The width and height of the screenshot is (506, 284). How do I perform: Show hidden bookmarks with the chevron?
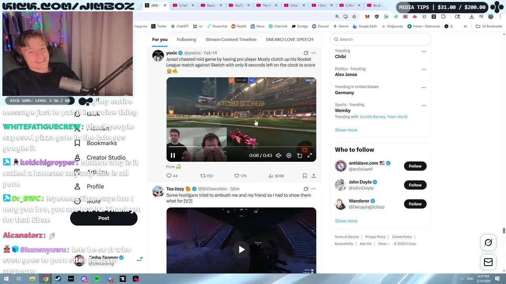pos(465,26)
